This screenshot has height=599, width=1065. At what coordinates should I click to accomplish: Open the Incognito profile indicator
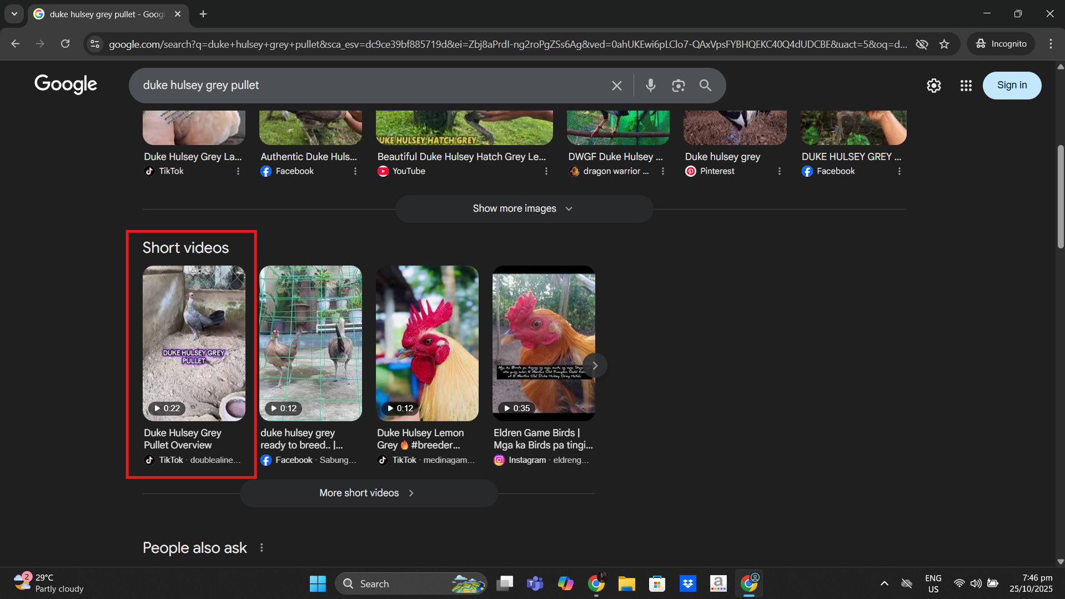point(1001,44)
